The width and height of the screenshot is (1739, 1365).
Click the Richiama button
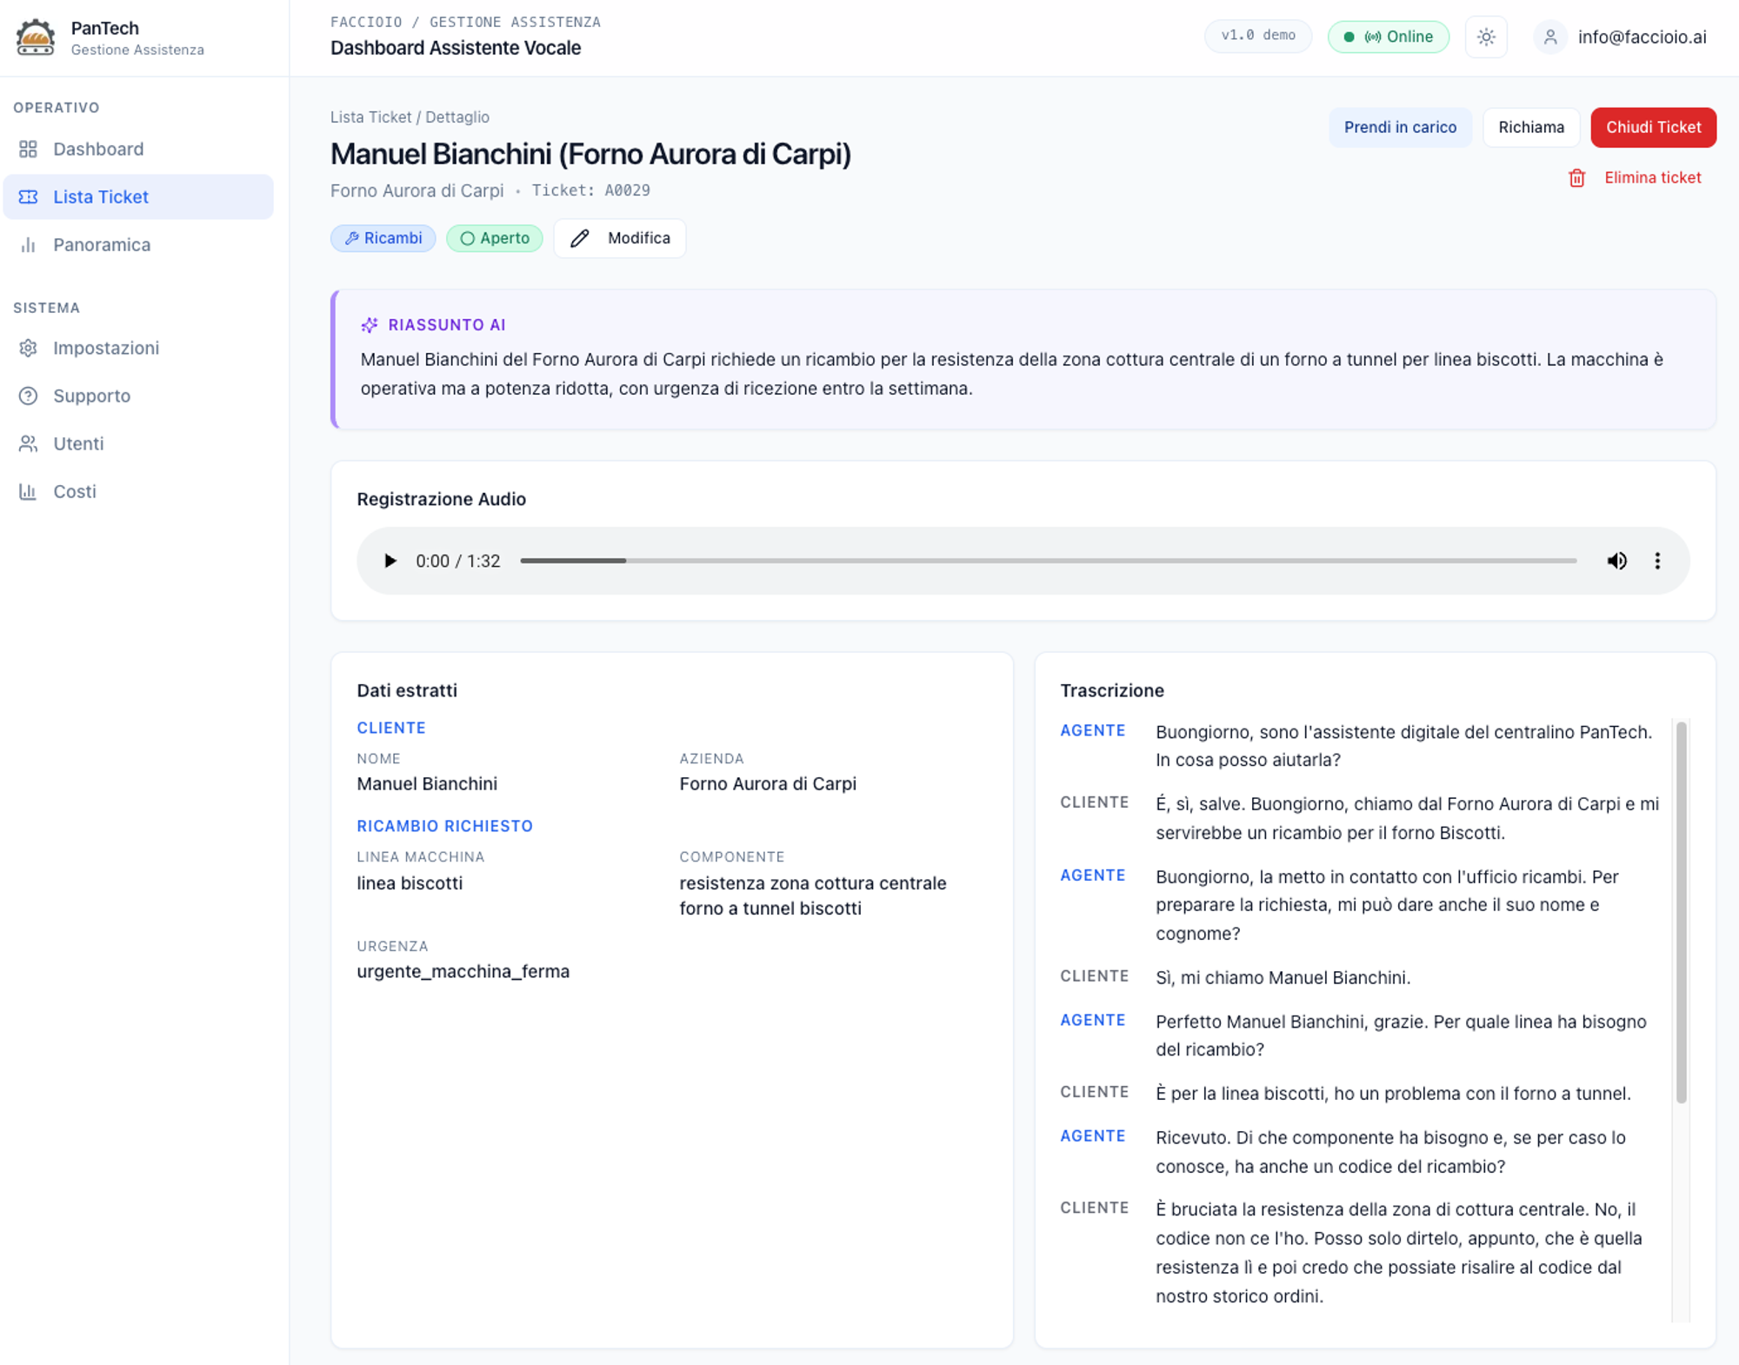coord(1530,127)
